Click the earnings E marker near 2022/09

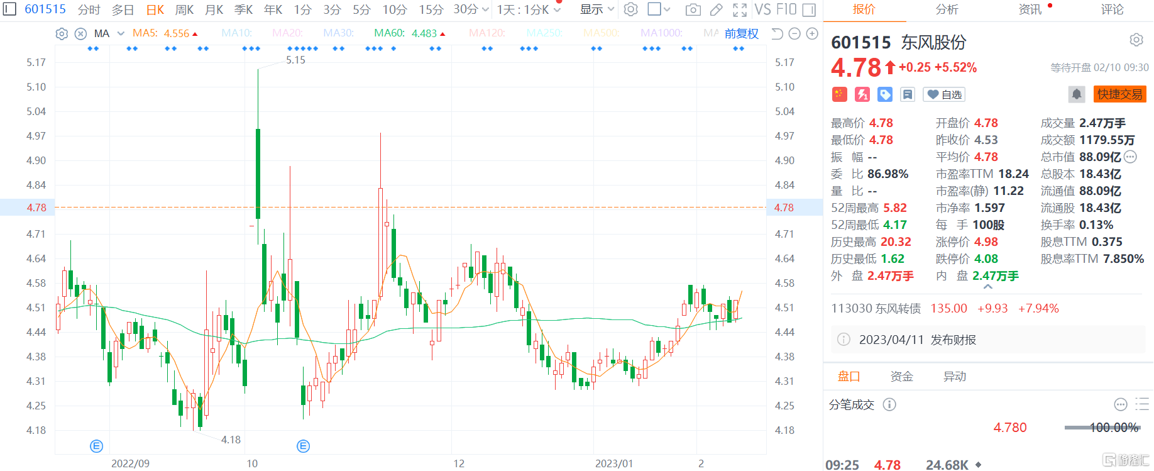pos(96,446)
